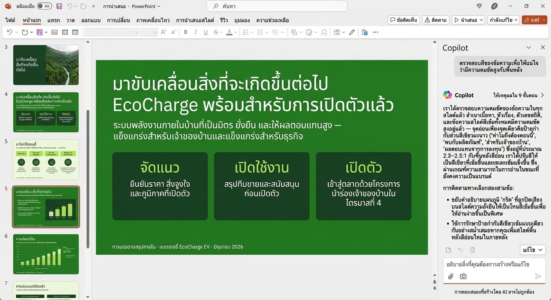Click the Redo arrow in the title bar

[83, 6]
